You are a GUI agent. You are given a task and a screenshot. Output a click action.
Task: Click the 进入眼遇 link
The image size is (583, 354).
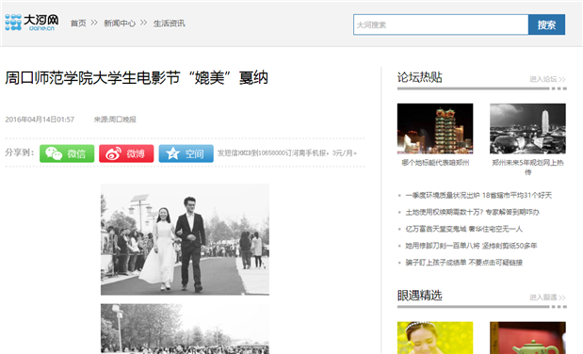[547, 298]
